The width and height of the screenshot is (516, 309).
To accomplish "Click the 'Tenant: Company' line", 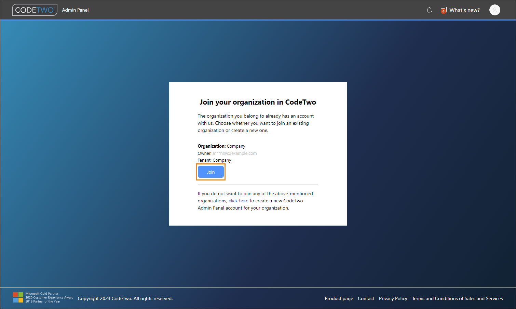I will click(x=214, y=160).
